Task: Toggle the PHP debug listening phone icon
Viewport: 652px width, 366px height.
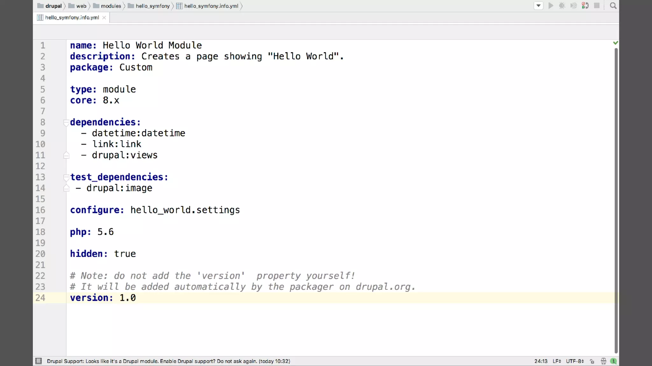Action: [585, 6]
